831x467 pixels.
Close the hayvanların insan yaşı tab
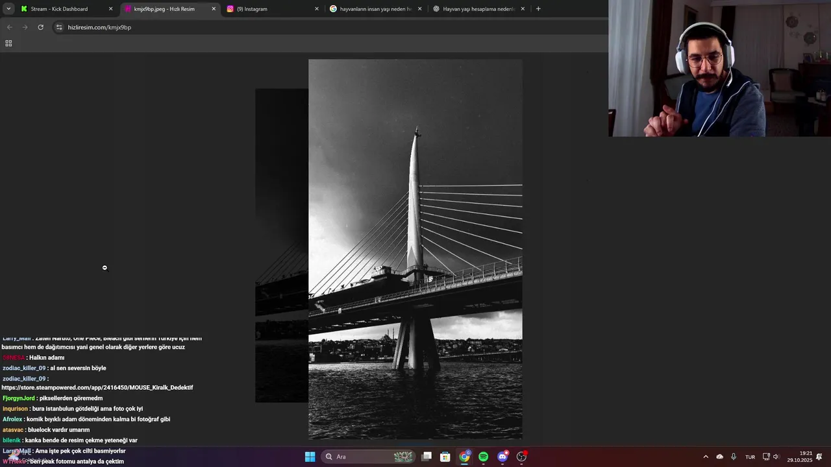tap(419, 9)
